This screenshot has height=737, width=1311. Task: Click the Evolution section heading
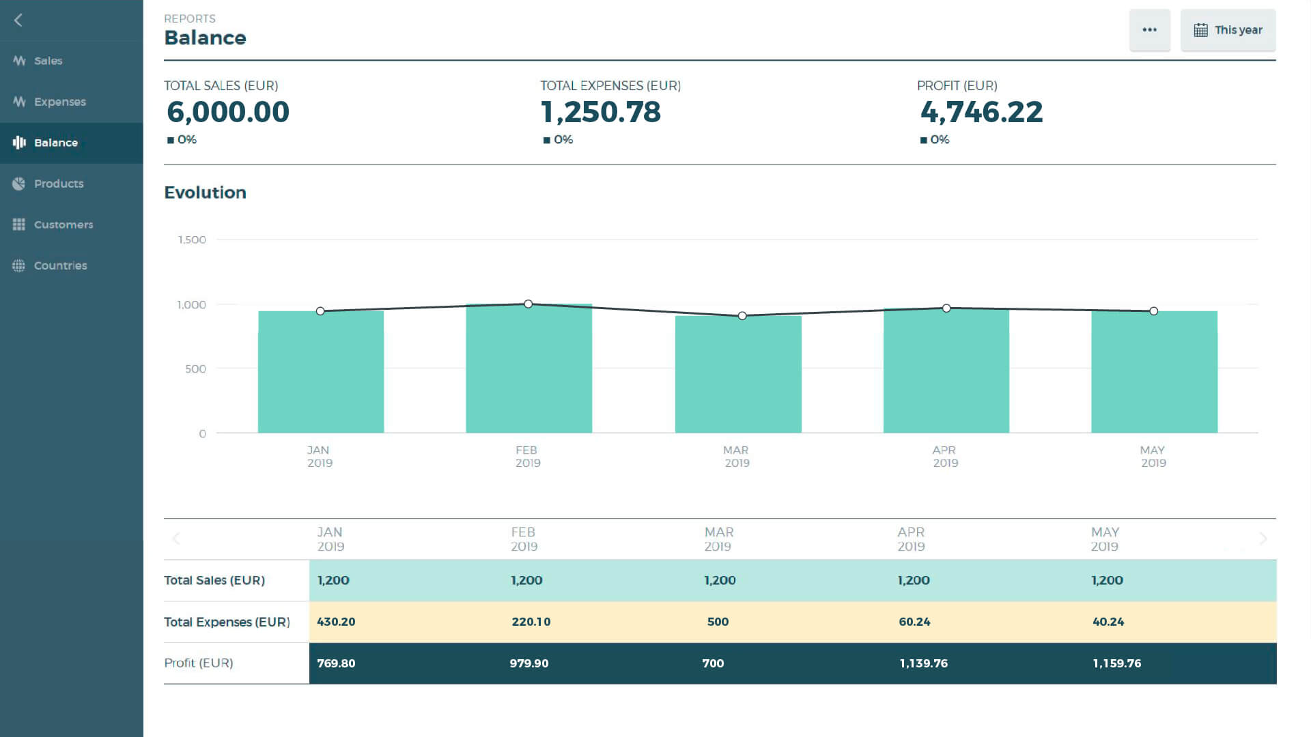click(x=205, y=192)
